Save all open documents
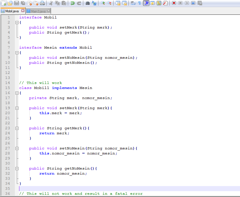Screen dimensions: 240x197 (x=23, y=3)
